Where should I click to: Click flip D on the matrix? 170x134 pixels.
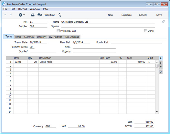(x=161, y=72)
